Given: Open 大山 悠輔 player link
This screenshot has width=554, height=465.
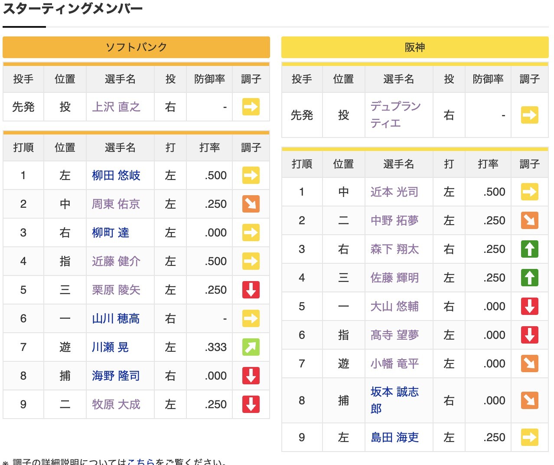Looking at the screenshot, I should pyautogui.click(x=394, y=306).
